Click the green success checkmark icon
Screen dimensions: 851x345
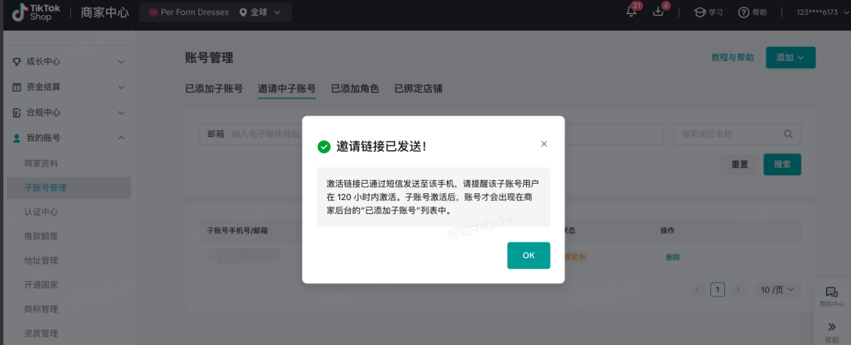(x=324, y=146)
